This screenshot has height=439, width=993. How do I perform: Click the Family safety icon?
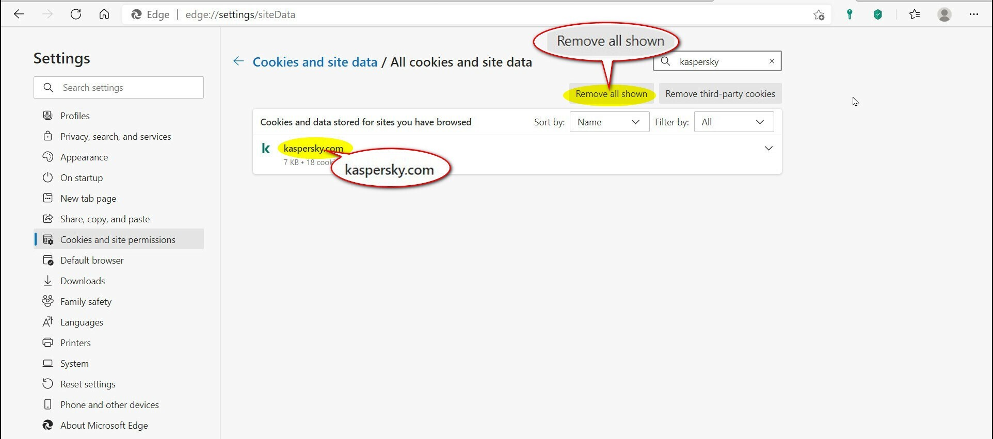[x=48, y=301]
